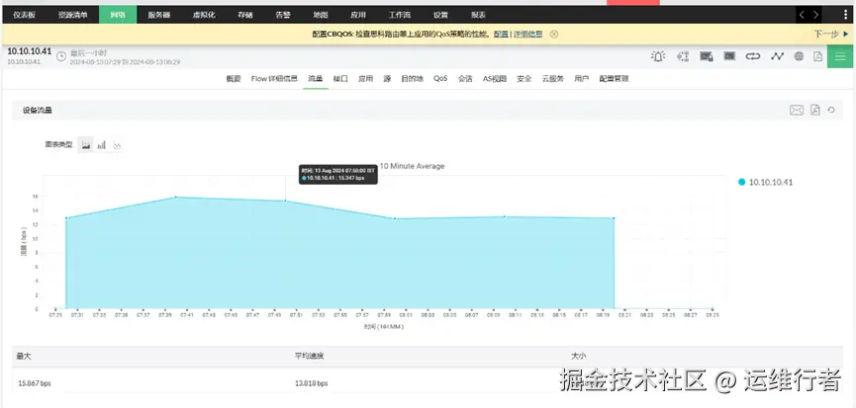Switch to the 用户 tab
This screenshot has width=856, height=408.
tap(582, 78)
